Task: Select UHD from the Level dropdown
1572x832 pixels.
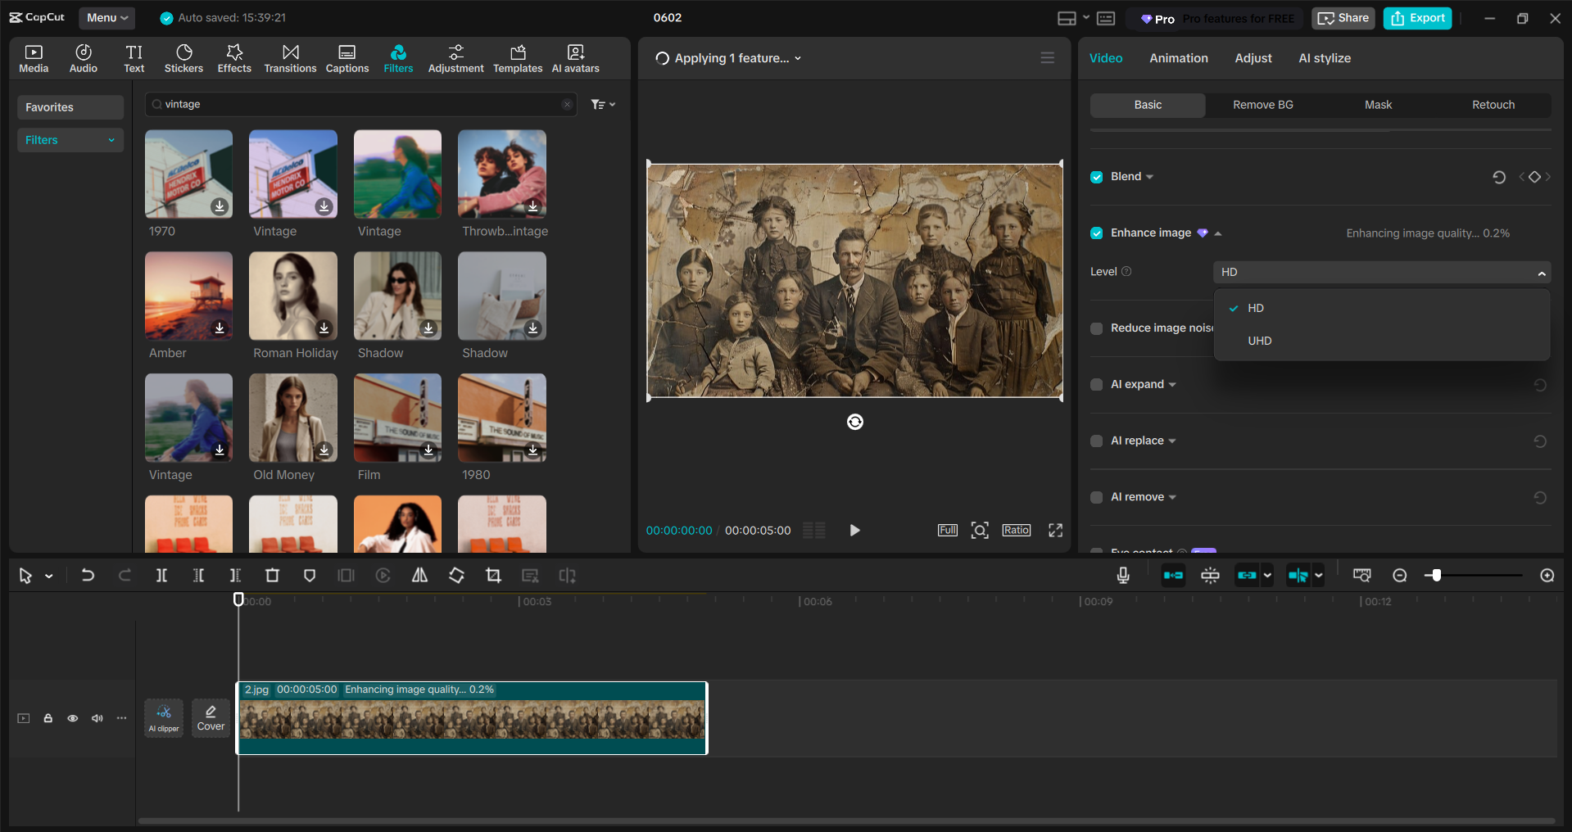Action: point(1259,341)
